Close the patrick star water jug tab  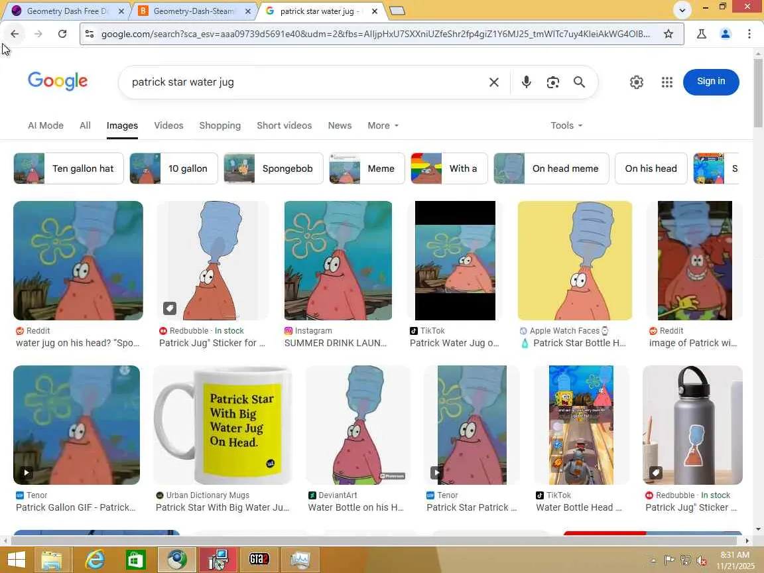pos(374,11)
